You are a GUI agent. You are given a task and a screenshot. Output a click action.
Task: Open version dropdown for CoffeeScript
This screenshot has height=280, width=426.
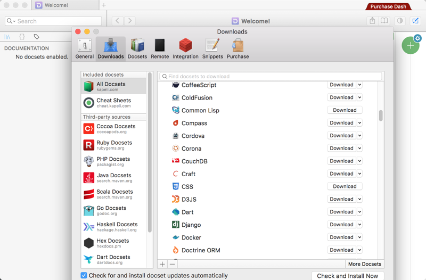[x=359, y=85]
